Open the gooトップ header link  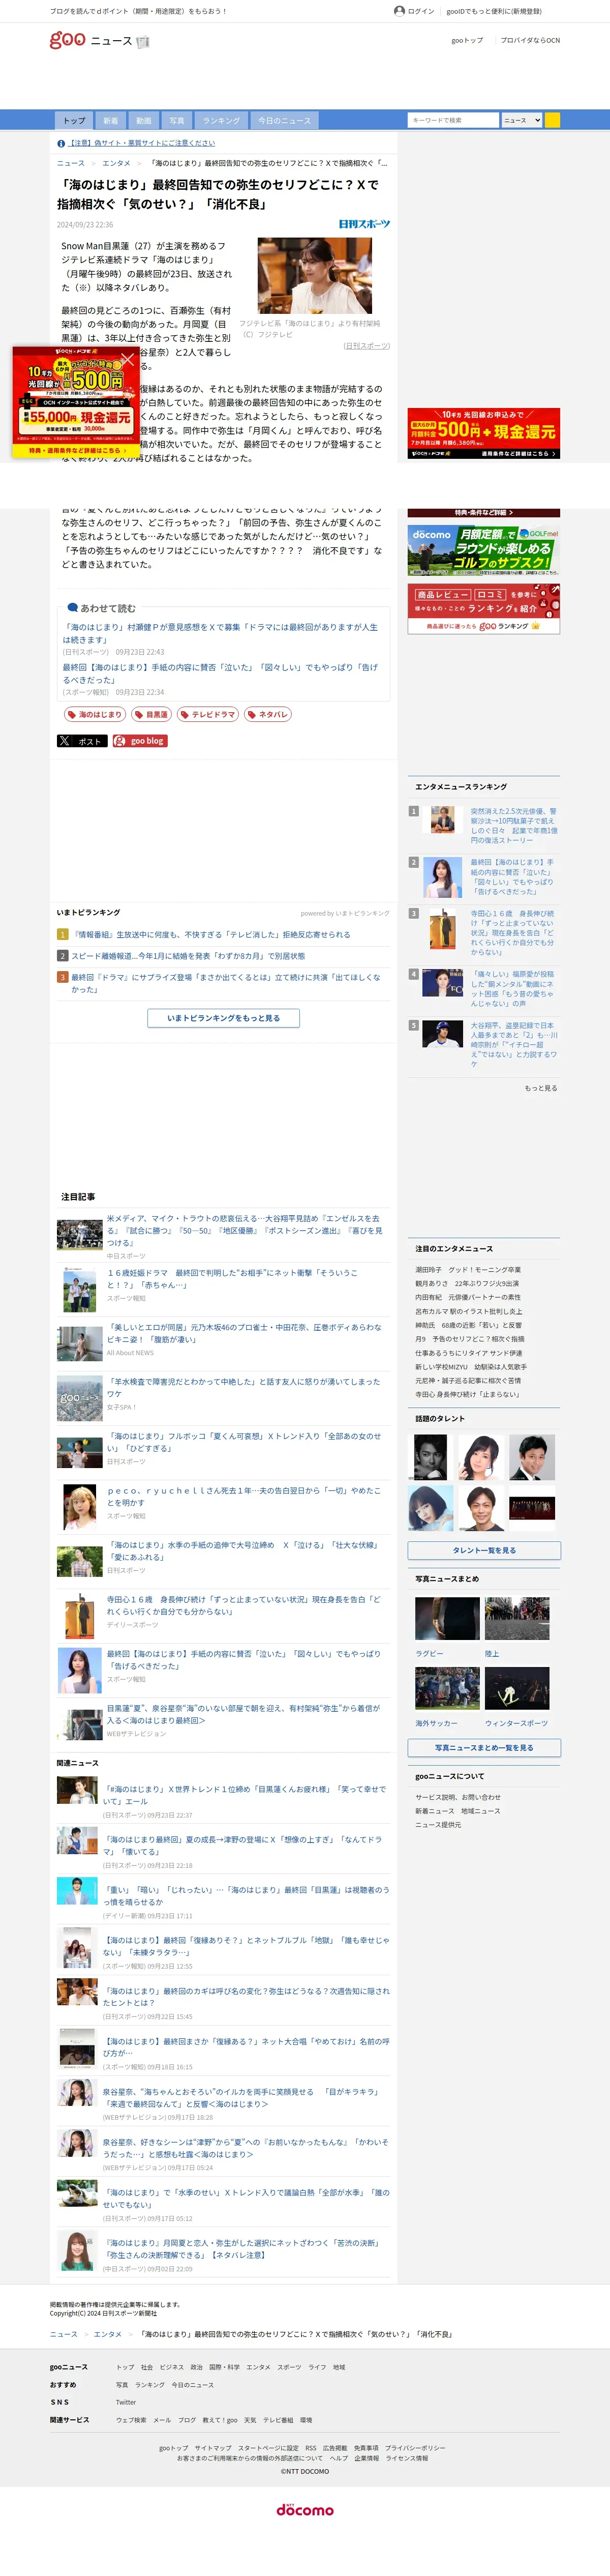coord(467,40)
